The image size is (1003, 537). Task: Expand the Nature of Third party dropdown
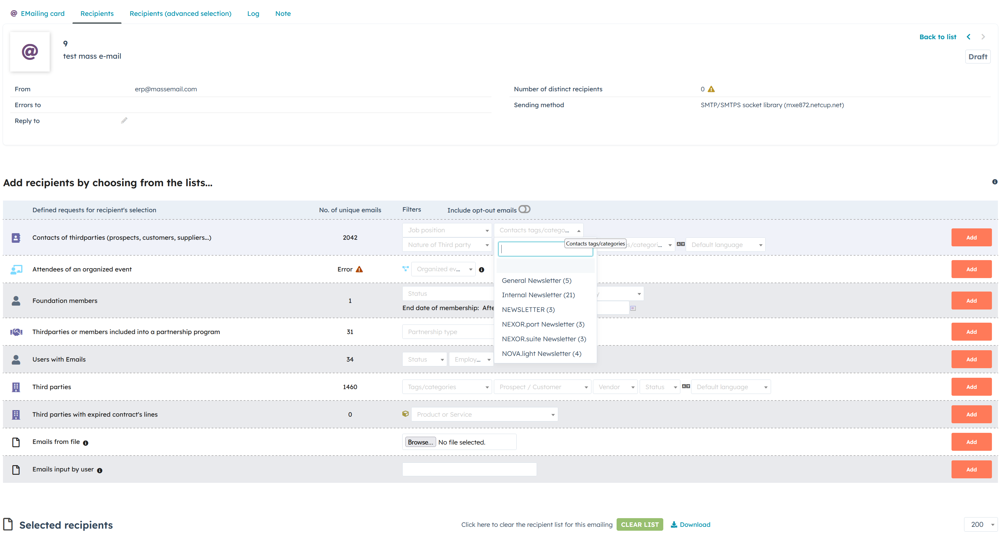(447, 245)
